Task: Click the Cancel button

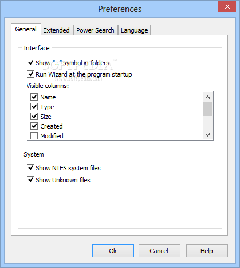Action: 159,251
